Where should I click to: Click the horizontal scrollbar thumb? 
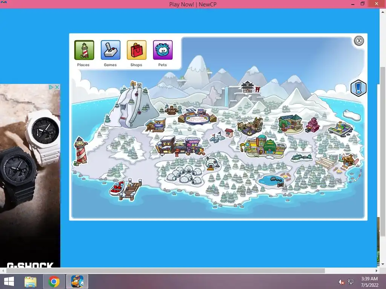click(x=165, y=271)
